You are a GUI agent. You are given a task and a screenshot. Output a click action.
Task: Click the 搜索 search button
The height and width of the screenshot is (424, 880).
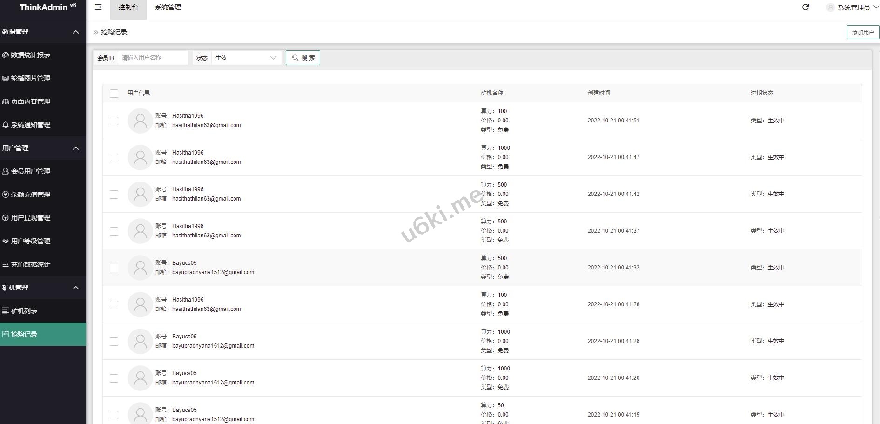[x=303, y=58]
